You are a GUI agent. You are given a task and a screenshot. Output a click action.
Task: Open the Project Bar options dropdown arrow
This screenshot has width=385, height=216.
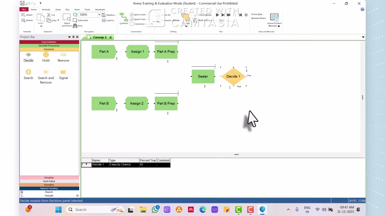(69, 37)
